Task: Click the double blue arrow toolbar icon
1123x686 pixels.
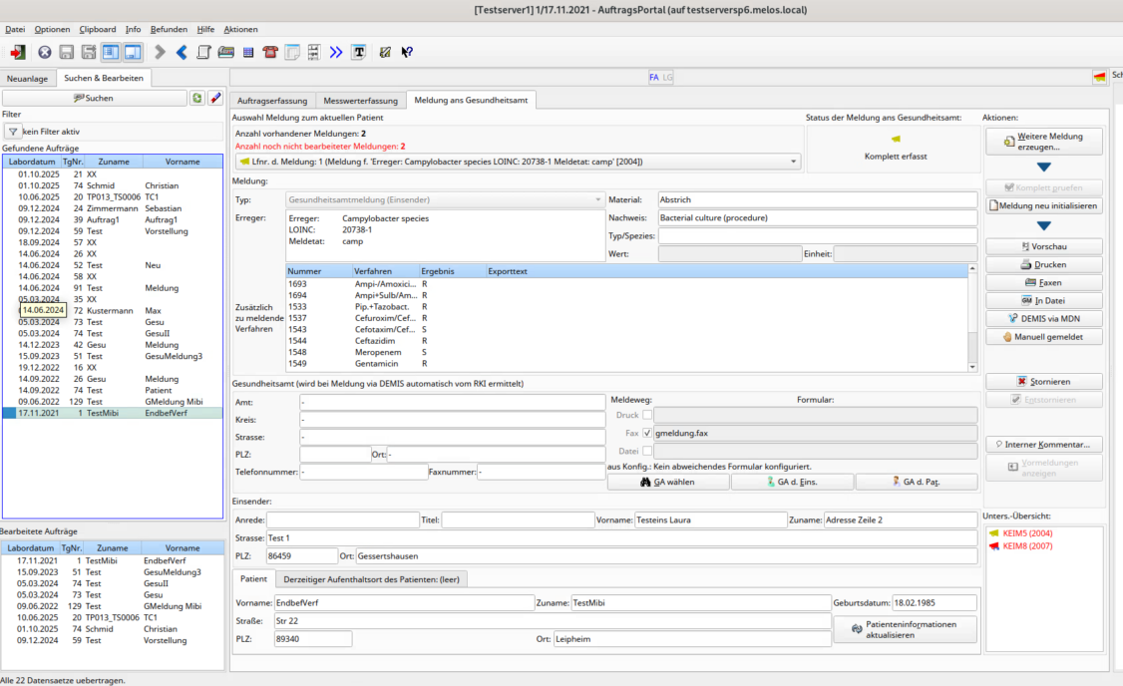Action: [x=336, y=52]
